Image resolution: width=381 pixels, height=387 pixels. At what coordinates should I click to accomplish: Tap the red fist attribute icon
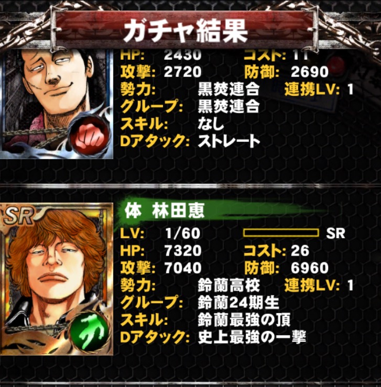pyautogui.click(x=90, y=136)
